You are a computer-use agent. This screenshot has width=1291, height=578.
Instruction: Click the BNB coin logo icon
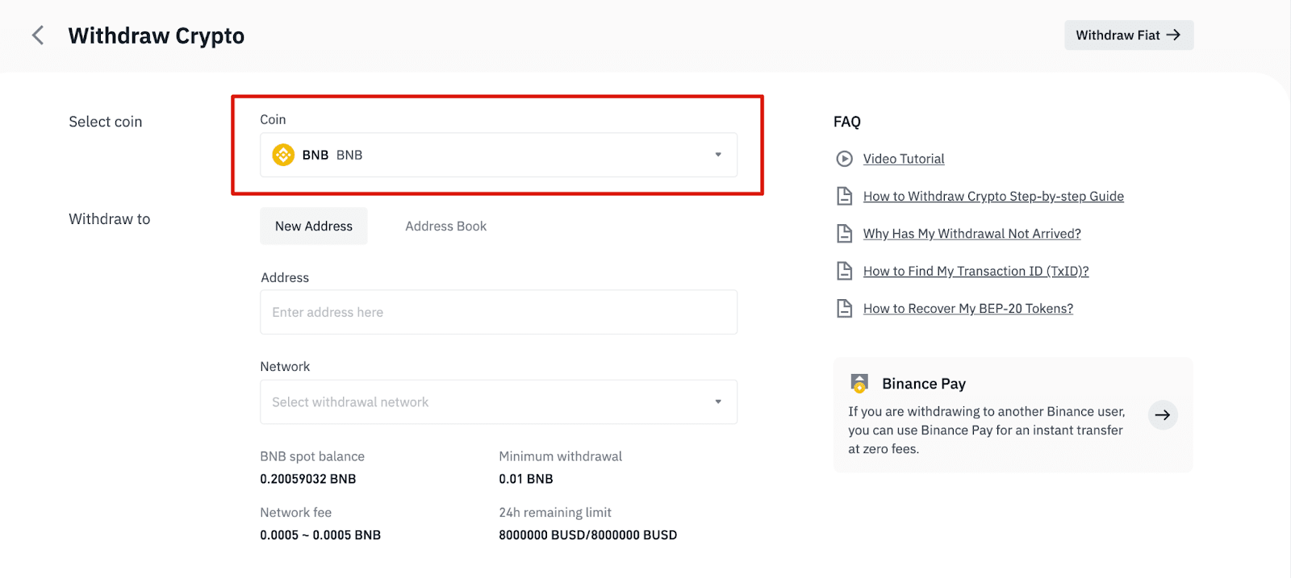coord(283,155)
